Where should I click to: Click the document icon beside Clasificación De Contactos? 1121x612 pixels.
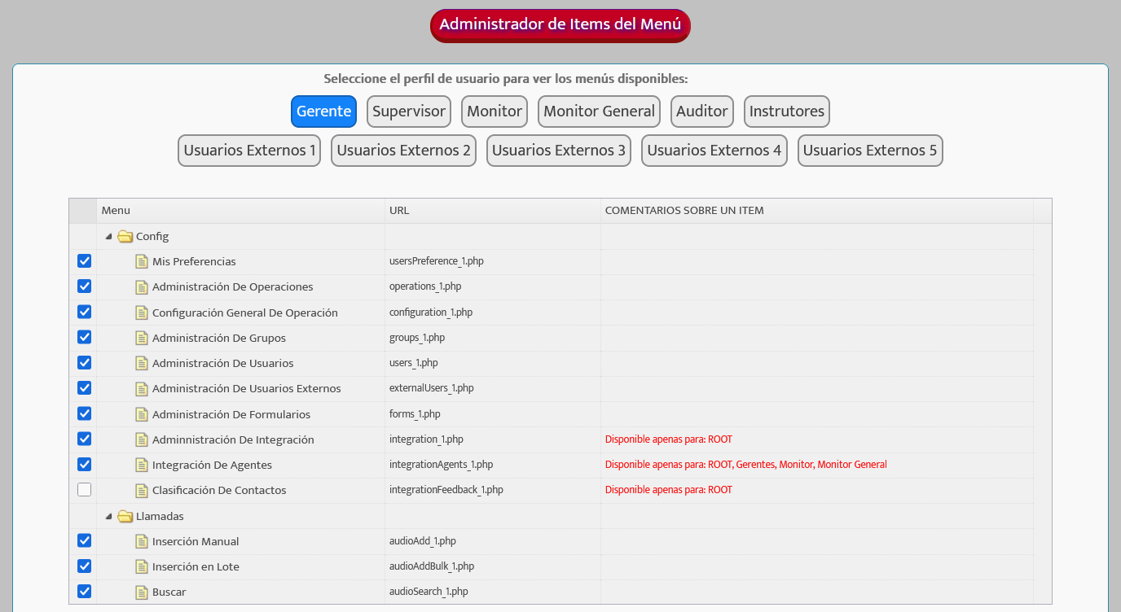click(x=142, y=491)
